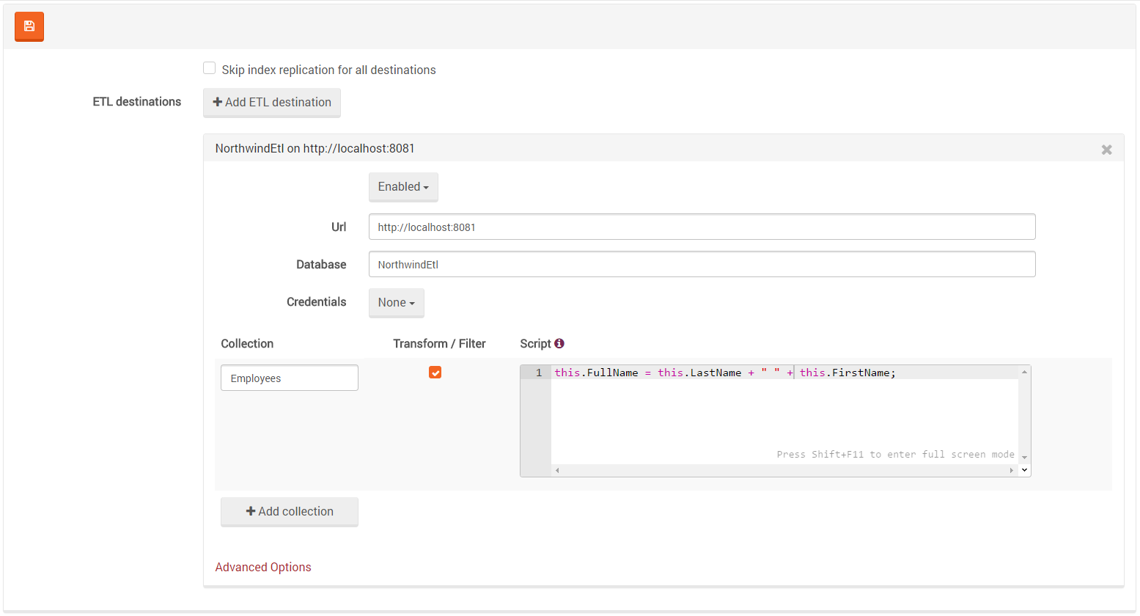Click the Transform / Filter column heading
Viewport: 1140px width, 616px height.
tap(439, 344)
